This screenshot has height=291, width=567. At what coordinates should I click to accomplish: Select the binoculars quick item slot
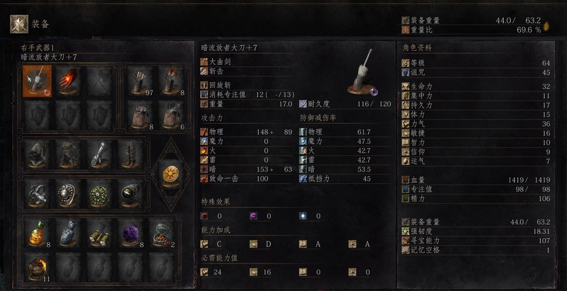[x=99, y=233]
